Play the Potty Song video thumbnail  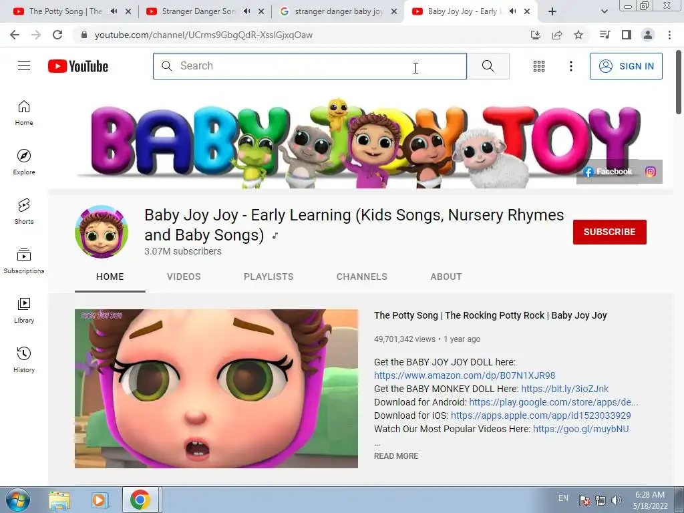point(216,389)
